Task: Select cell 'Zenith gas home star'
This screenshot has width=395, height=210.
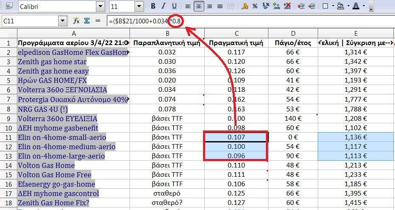Action: click(73, 62)
